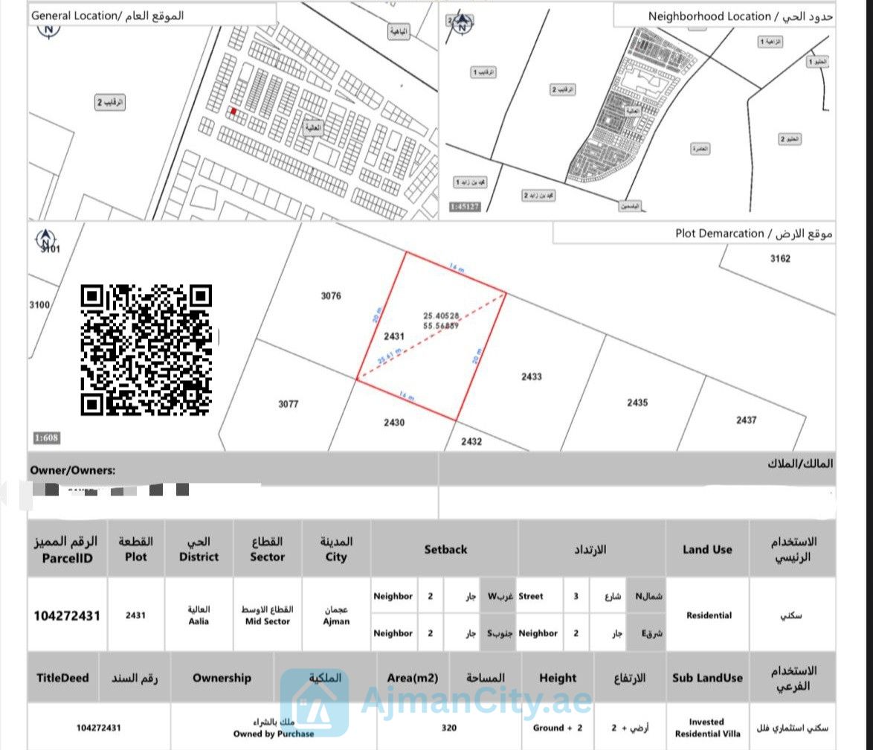The width and height of the screenshot is (873, 750).
Task: Click the north compass icon in Neighborhood Location map
Action: (x=462, y=23)
